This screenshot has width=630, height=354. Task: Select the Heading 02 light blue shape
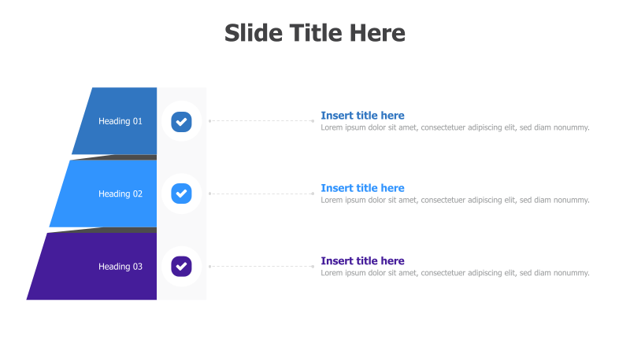(x=106, y=194)
